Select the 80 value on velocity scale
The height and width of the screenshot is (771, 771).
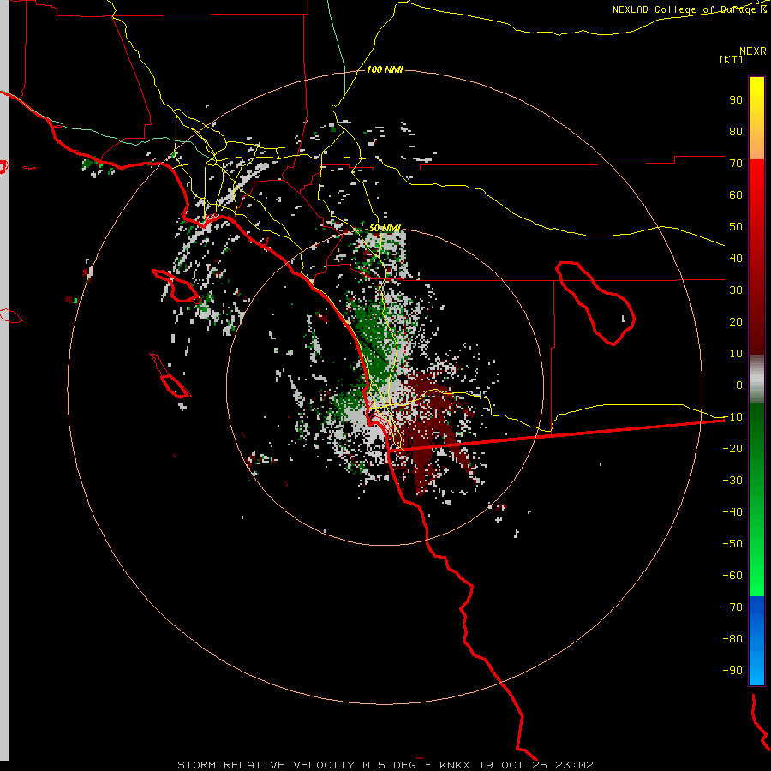click(x=736, y=132)
